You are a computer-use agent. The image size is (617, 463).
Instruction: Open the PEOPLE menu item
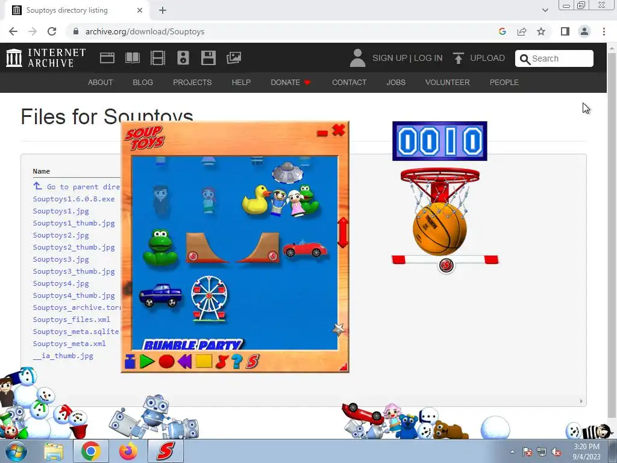pyautogui.click(x=504, y=82)
